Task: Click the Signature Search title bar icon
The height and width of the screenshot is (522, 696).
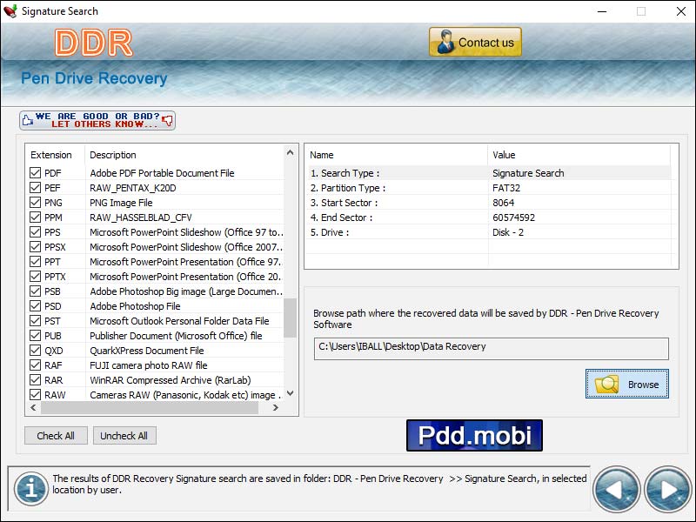Action: [12, 11]
